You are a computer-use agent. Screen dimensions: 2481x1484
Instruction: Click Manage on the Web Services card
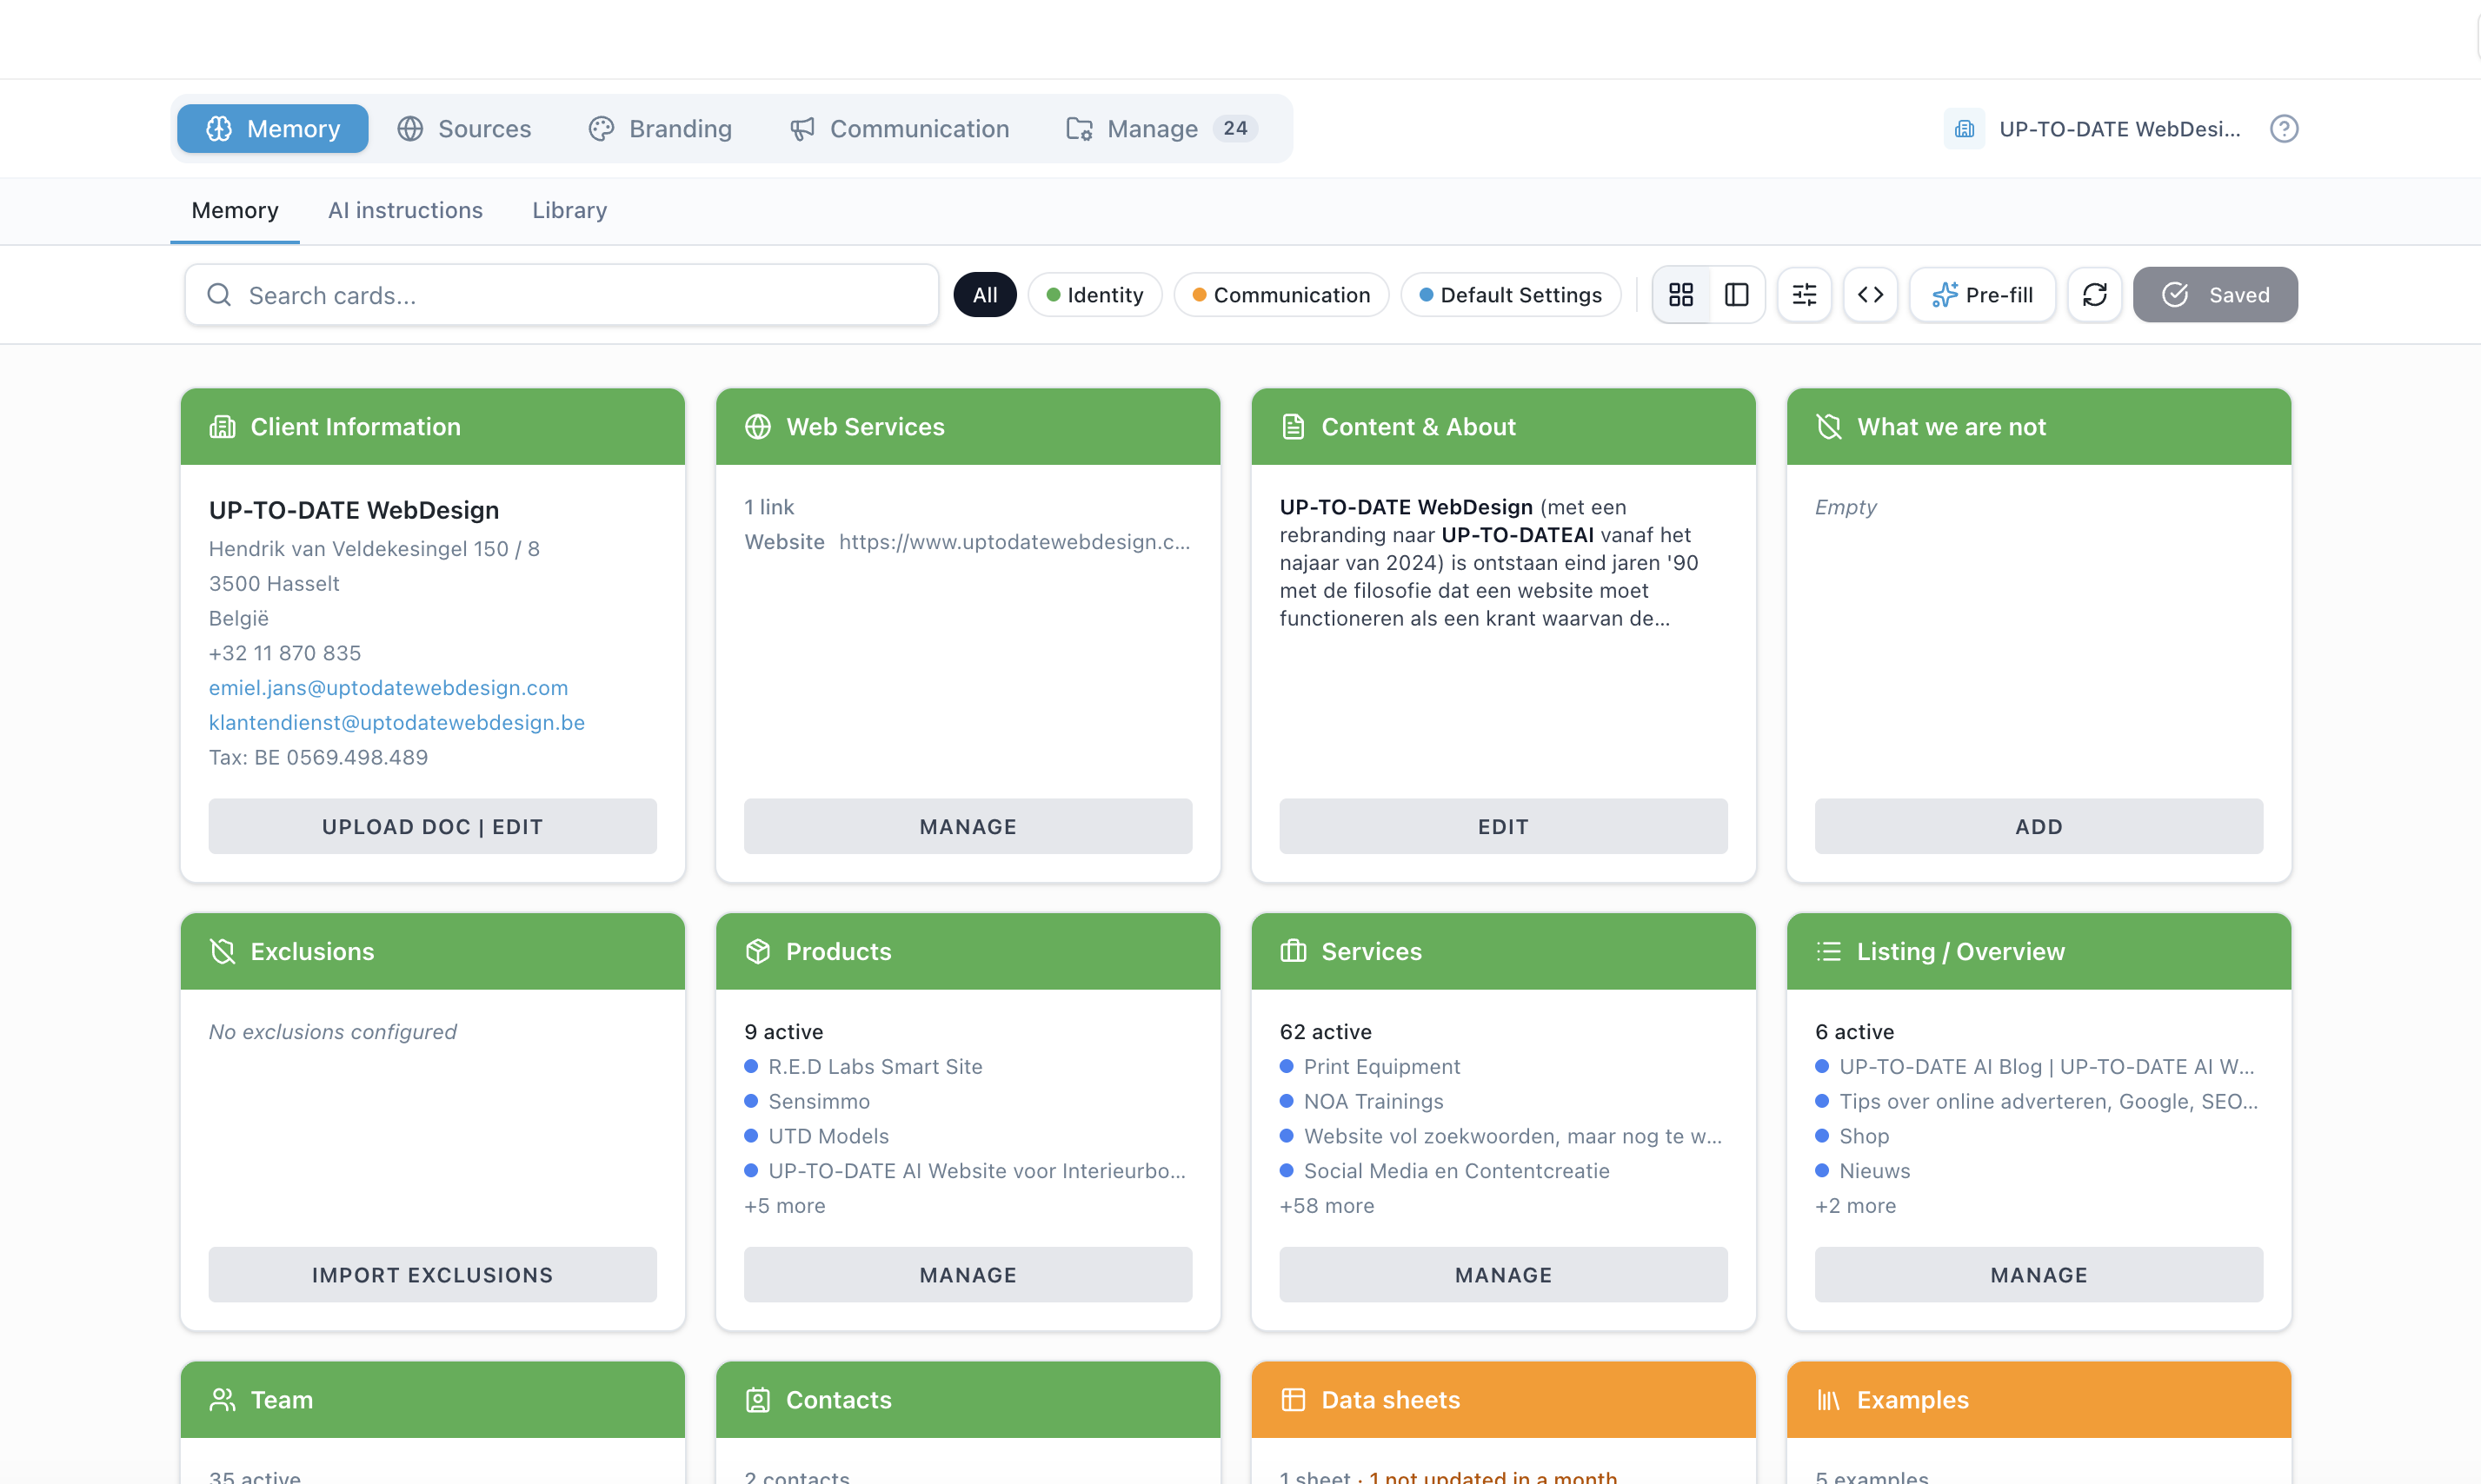[968, 826]
